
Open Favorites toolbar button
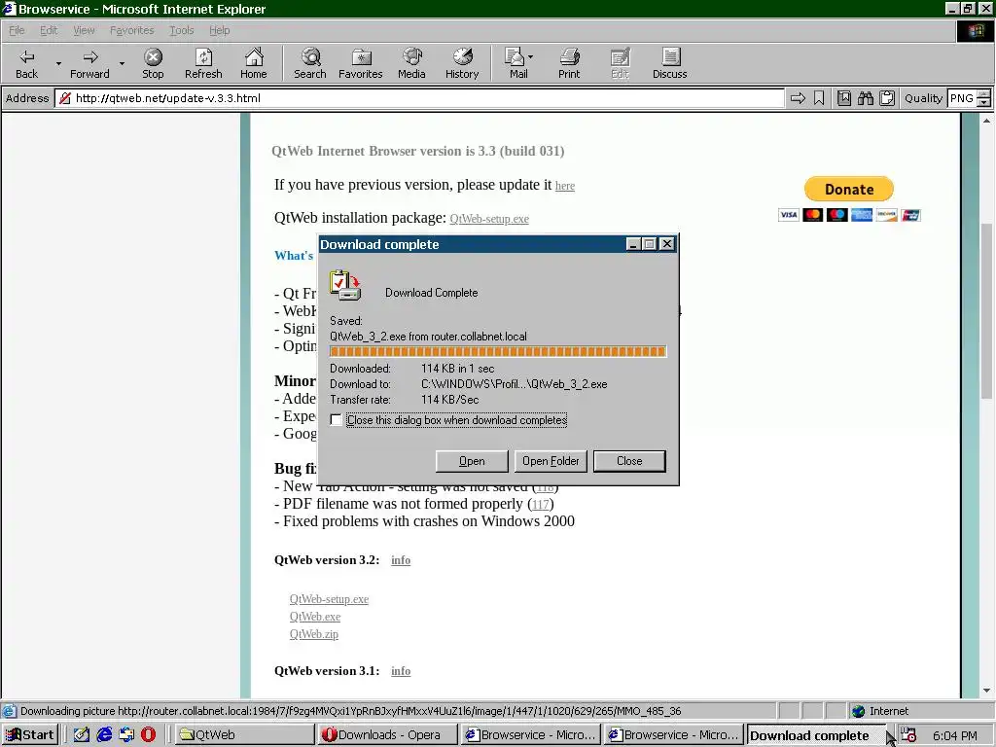[x=360, y=63]
